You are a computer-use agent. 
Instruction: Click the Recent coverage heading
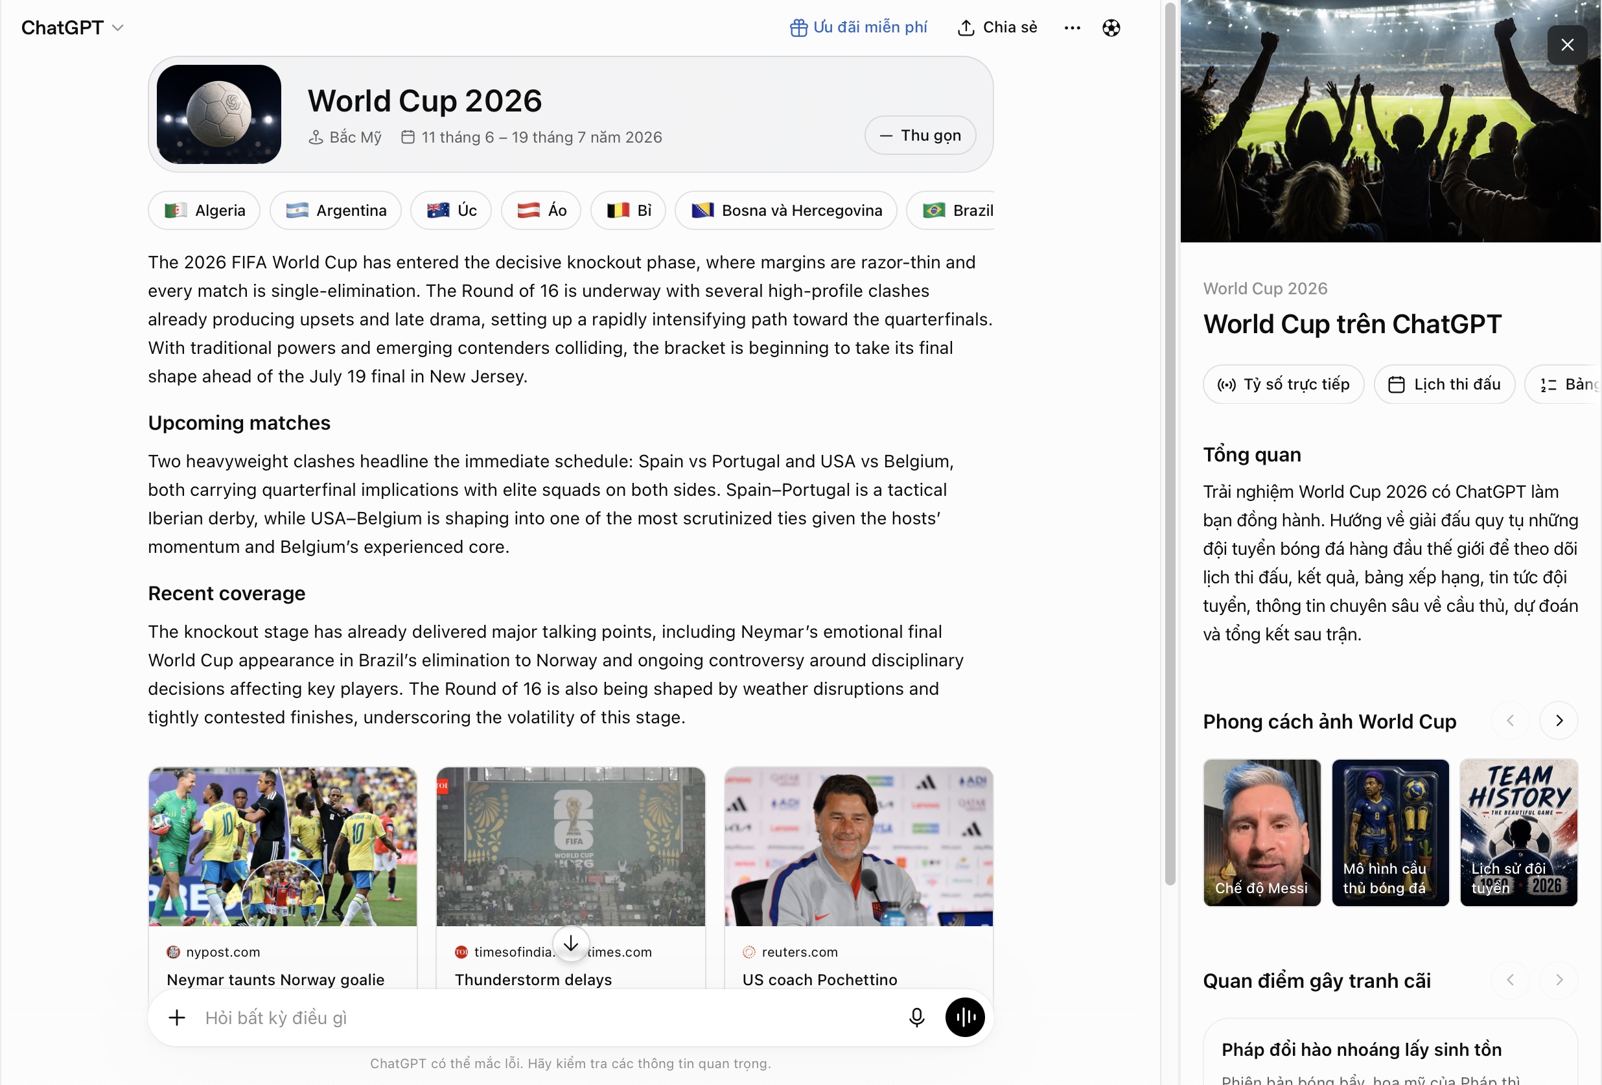click(x=227, y=594)
